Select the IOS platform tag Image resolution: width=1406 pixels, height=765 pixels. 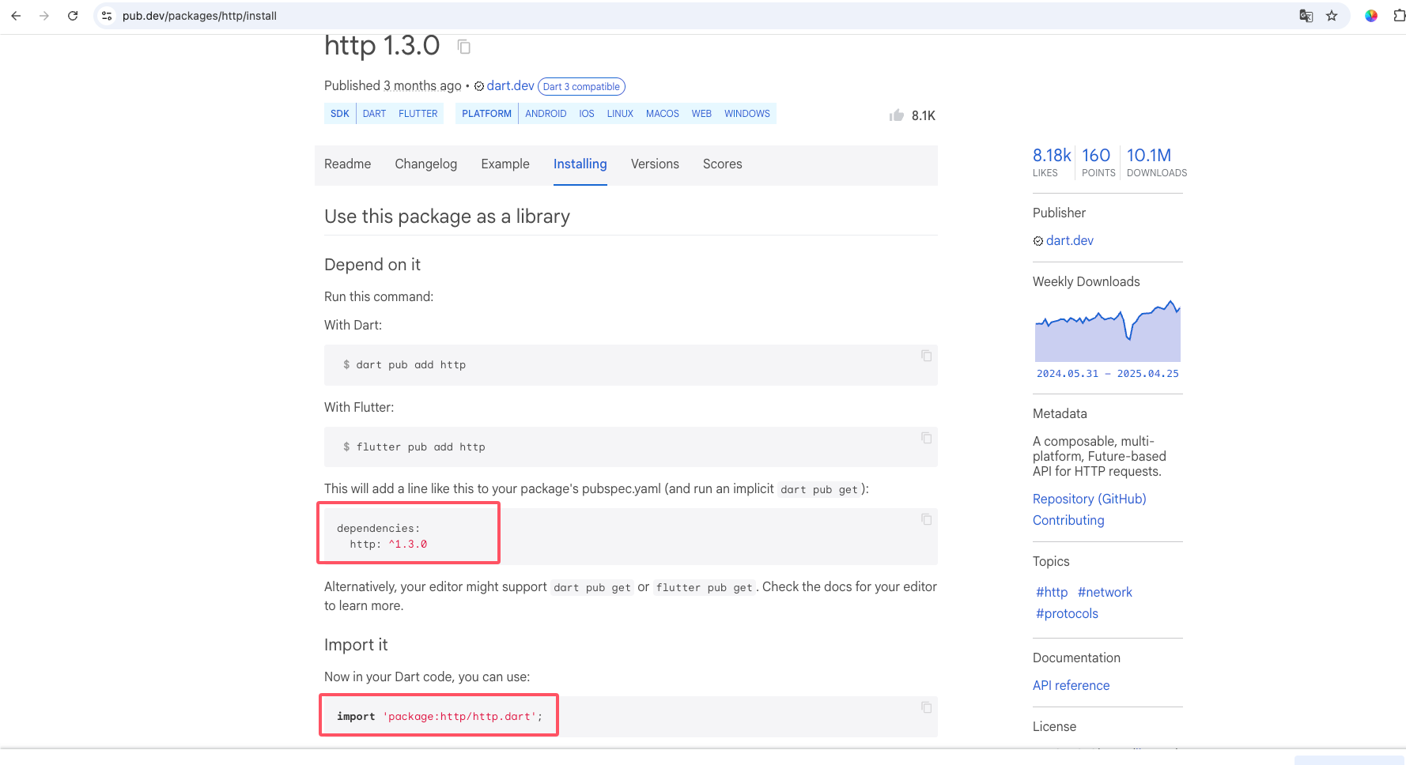(x=586, y=114)
